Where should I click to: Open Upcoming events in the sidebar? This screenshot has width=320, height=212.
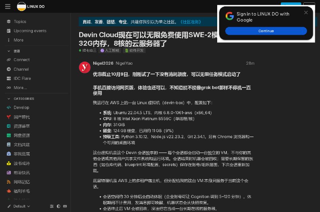tap(30, 31)
